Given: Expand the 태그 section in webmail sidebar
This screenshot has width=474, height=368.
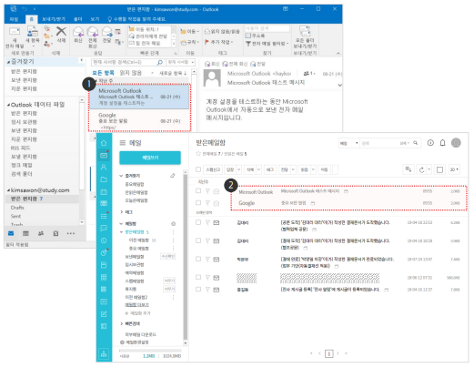Looking at the screenshot, I should click(121, 211).
